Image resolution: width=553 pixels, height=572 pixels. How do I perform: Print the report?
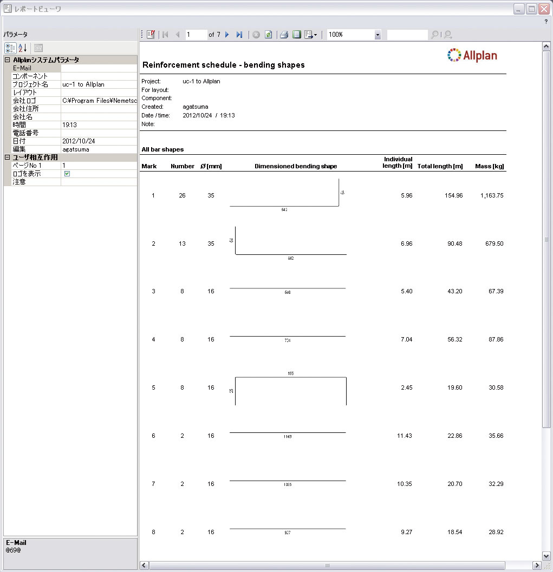[x=284, y=35]
